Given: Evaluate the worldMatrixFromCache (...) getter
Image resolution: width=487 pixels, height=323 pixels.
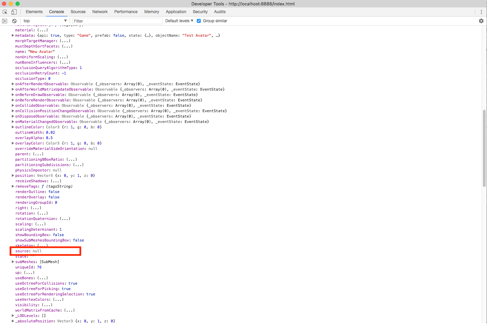Looking at the screenshot, I should 69,310.
